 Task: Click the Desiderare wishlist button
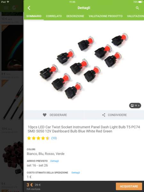(54, 115)
